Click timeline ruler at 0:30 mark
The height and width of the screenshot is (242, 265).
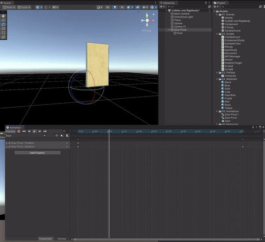[x=167, y=131]
